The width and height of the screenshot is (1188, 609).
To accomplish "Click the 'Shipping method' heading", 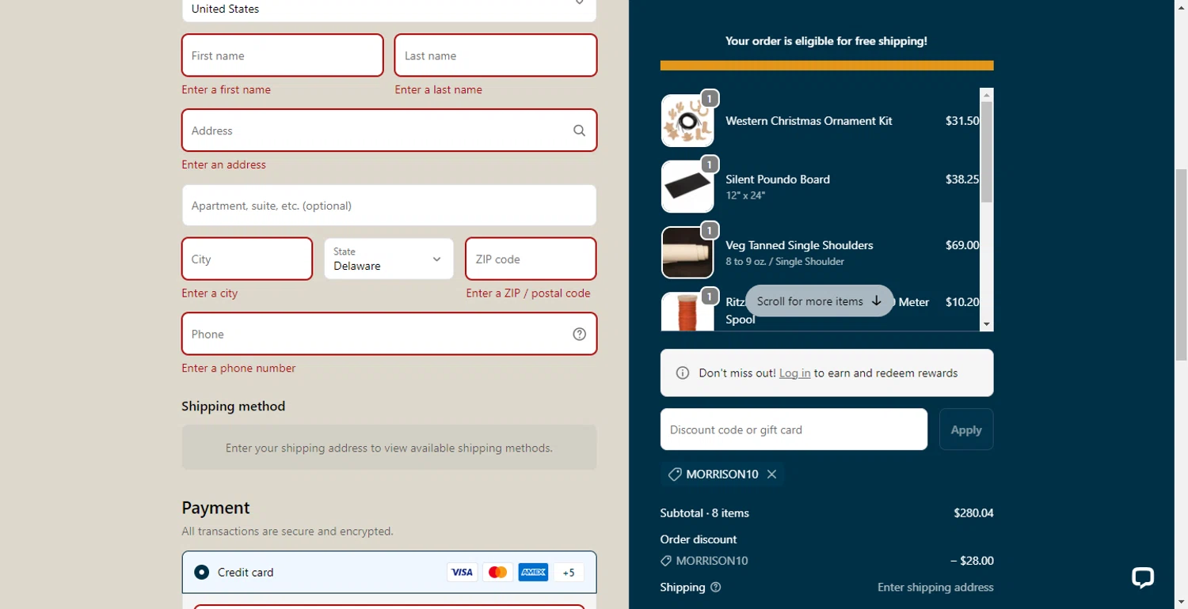I will pyautogui.click(x=233, y=406).
